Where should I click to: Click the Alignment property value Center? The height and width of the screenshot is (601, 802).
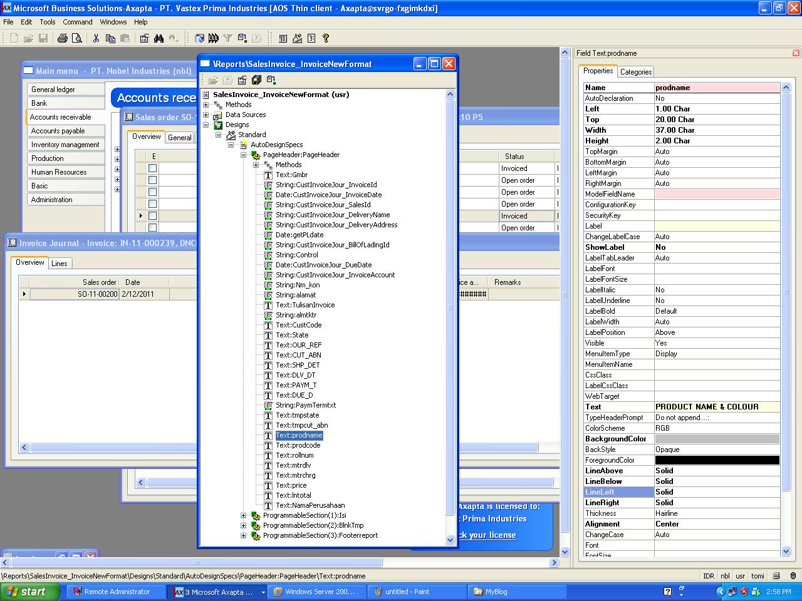[717, 524]
